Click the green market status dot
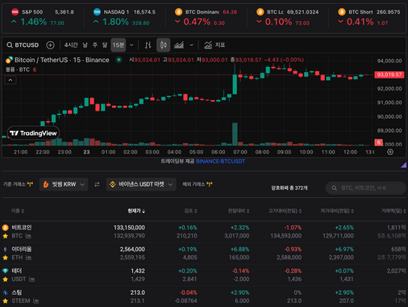This screenshot has width=408, height=307. pos(119,60)
